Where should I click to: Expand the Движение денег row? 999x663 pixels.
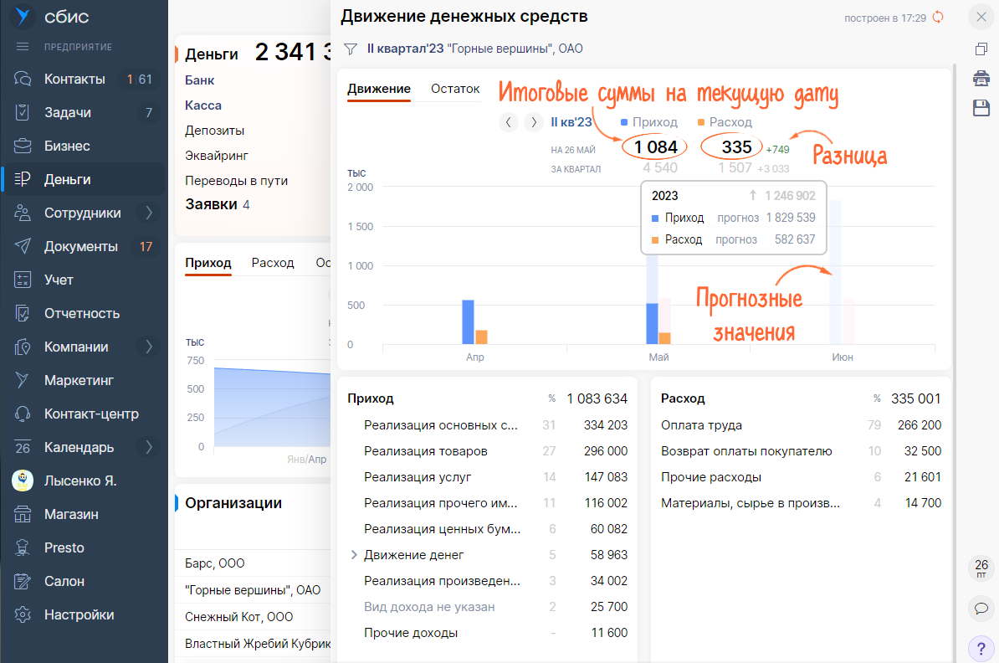point(354,555)
